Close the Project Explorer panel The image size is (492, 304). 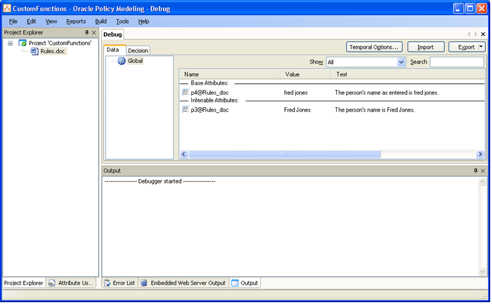[x=94, y=33]
